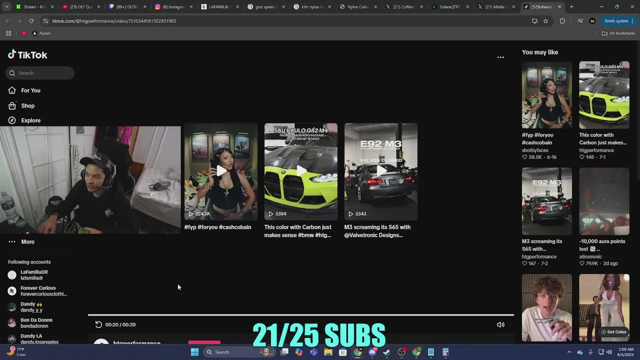
Task: Open E92 M3 thumbnail in You may like
Action: point(547,201)
